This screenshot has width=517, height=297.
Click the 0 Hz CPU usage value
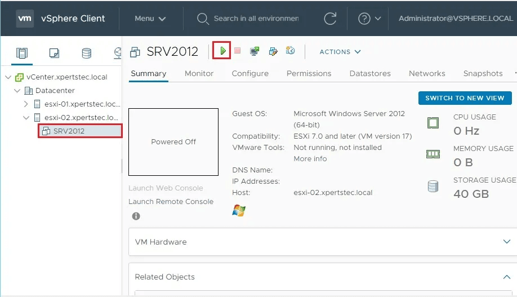tap(466, 131)
